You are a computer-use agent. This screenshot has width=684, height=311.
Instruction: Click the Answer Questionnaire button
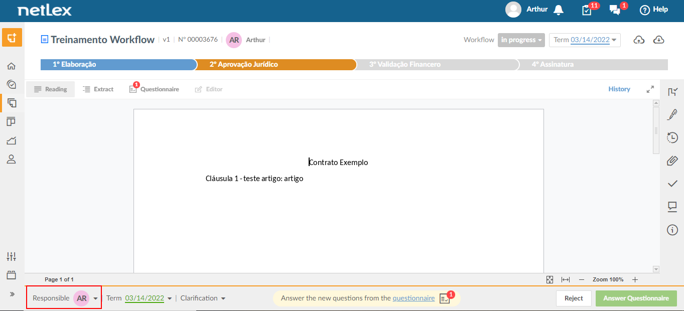point(636,298)
